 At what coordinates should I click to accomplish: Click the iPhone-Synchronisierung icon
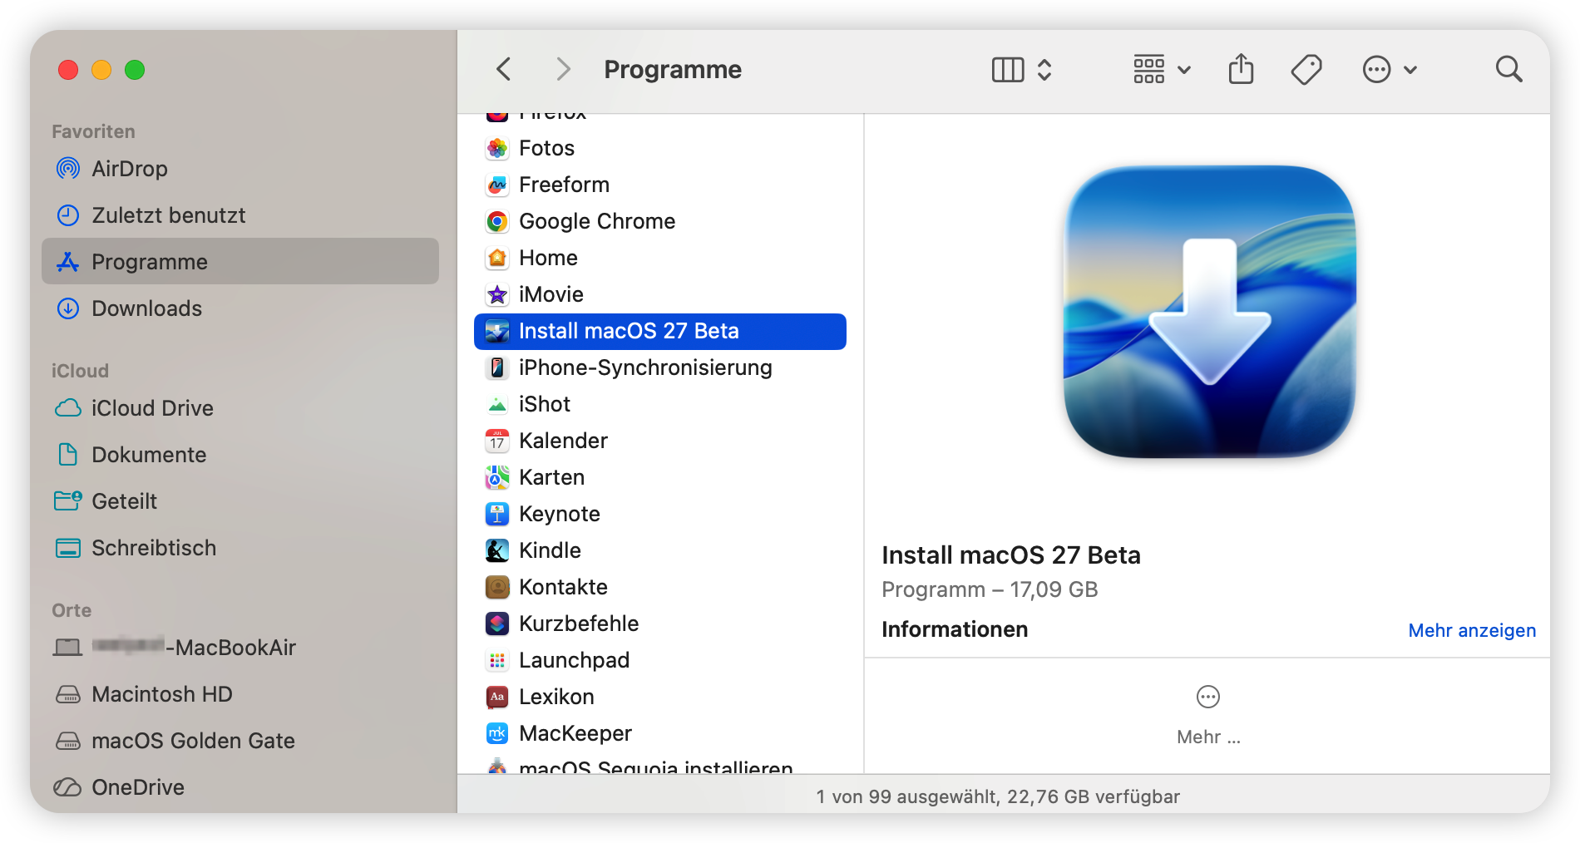click(497, 367)
